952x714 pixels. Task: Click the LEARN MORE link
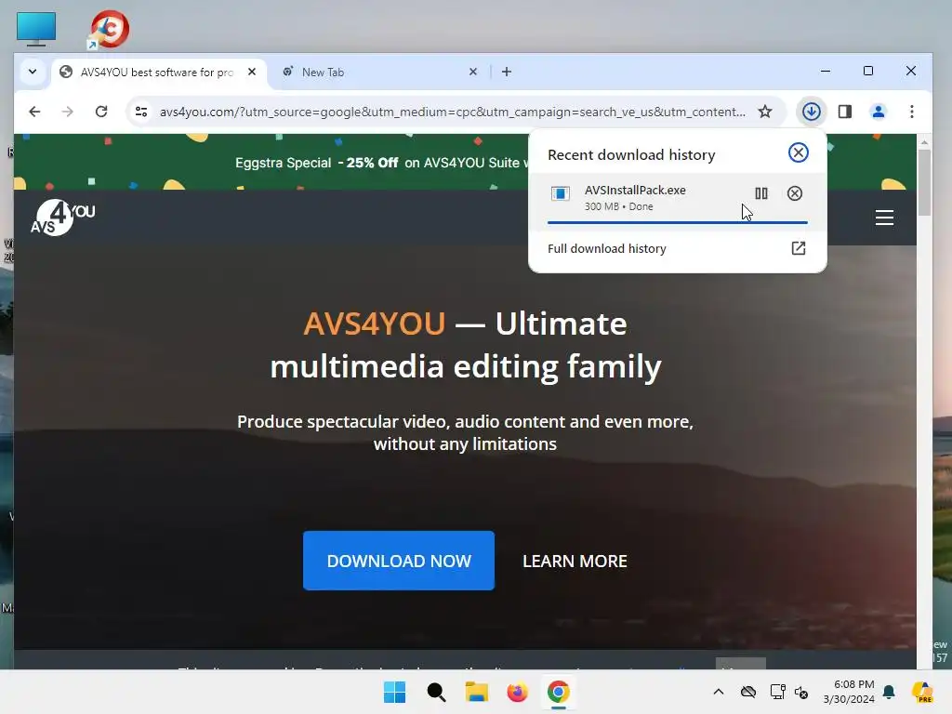coord(575,561)
